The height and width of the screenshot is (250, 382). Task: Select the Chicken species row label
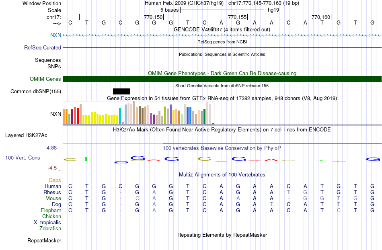tap(51, 216)
